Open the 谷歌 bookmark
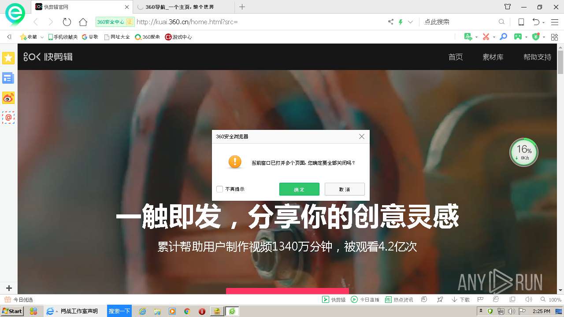The height and width of the screenshot is (317, 564). pos(90,37)
